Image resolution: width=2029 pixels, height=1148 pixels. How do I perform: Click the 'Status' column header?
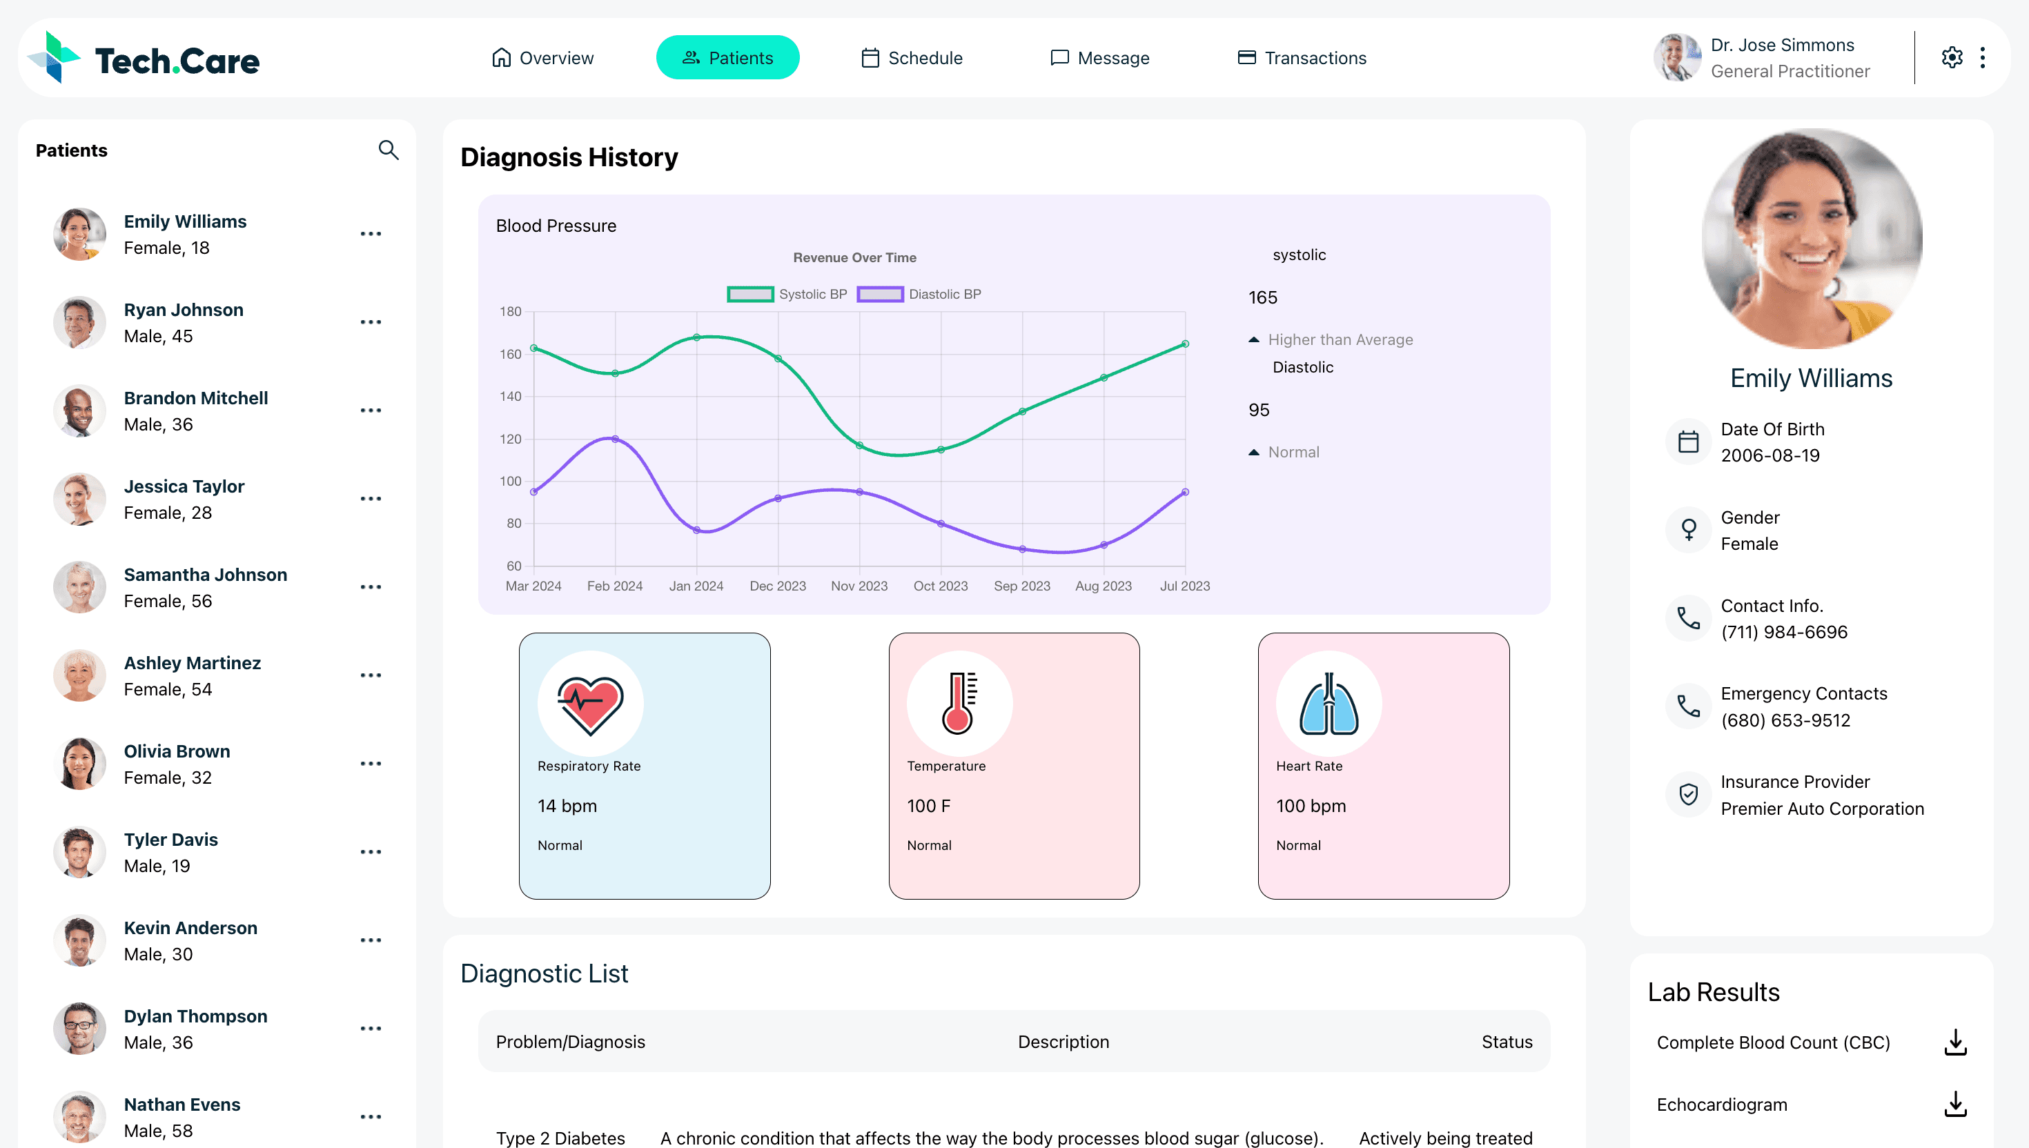[x=1507, y=1042]
